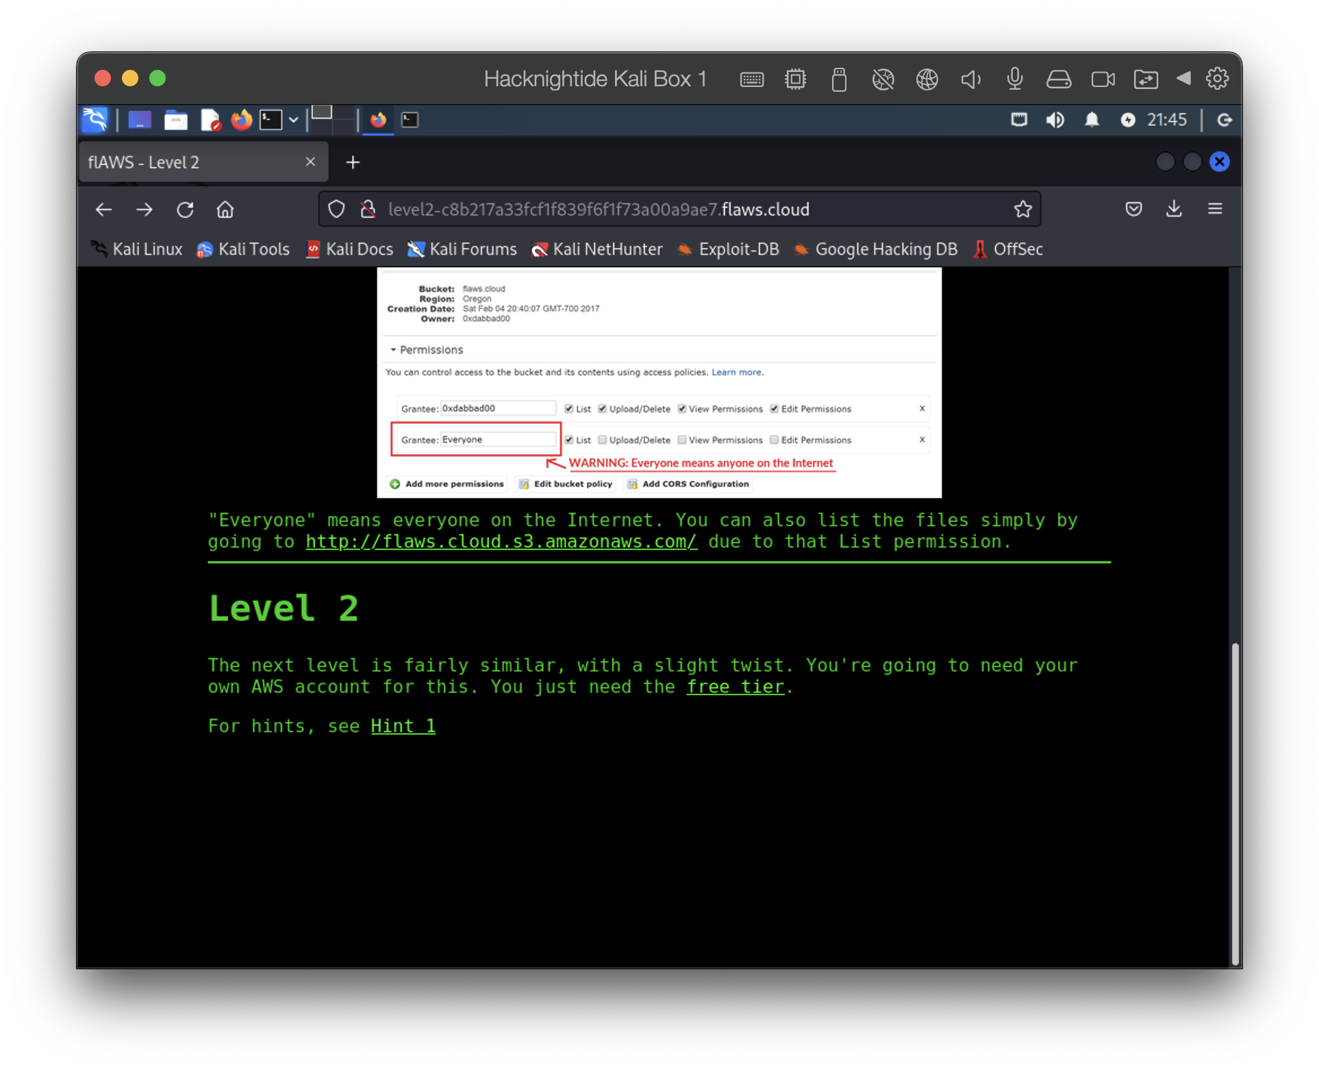Toggle List checkbox for Everyone grantee
The height and width of the screenshot is (1070, 1319).
coord(568,440)
